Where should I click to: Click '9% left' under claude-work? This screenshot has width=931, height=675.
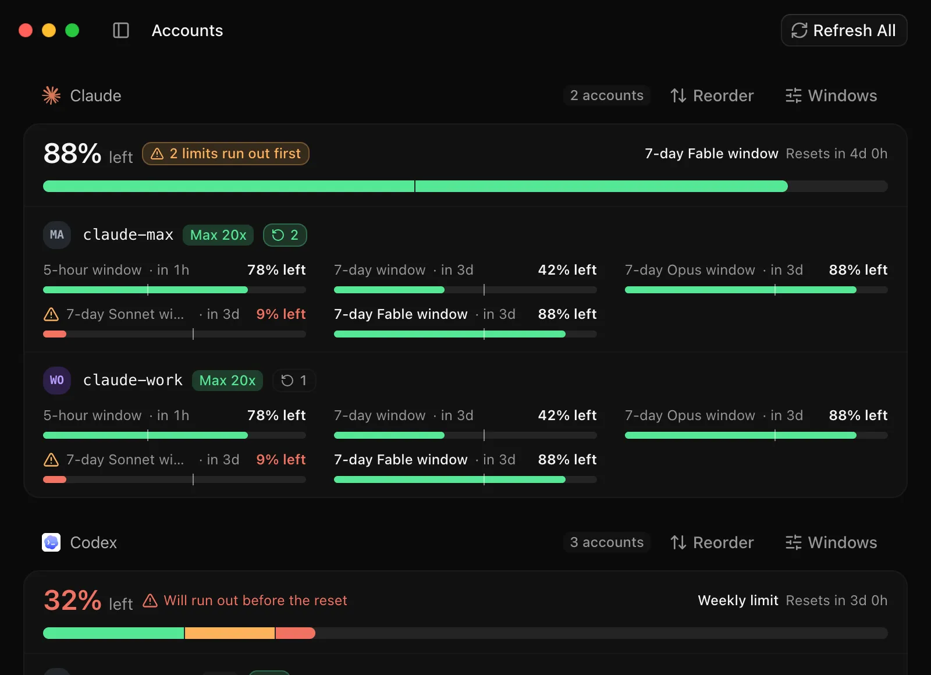[281, 460]
